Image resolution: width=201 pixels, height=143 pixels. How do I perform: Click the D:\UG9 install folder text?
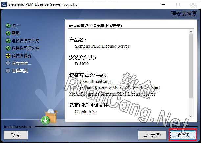point(81,64)
